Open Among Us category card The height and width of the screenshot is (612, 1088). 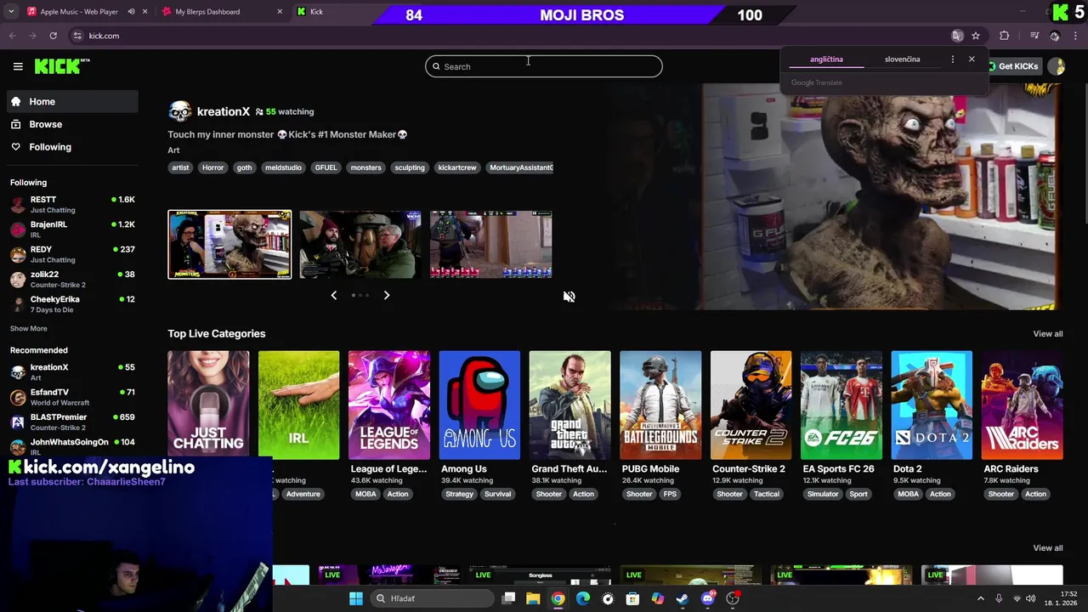point(479,405)
